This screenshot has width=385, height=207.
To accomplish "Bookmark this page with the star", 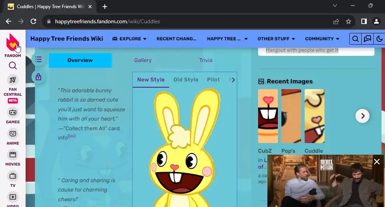I will click(349, 22).
